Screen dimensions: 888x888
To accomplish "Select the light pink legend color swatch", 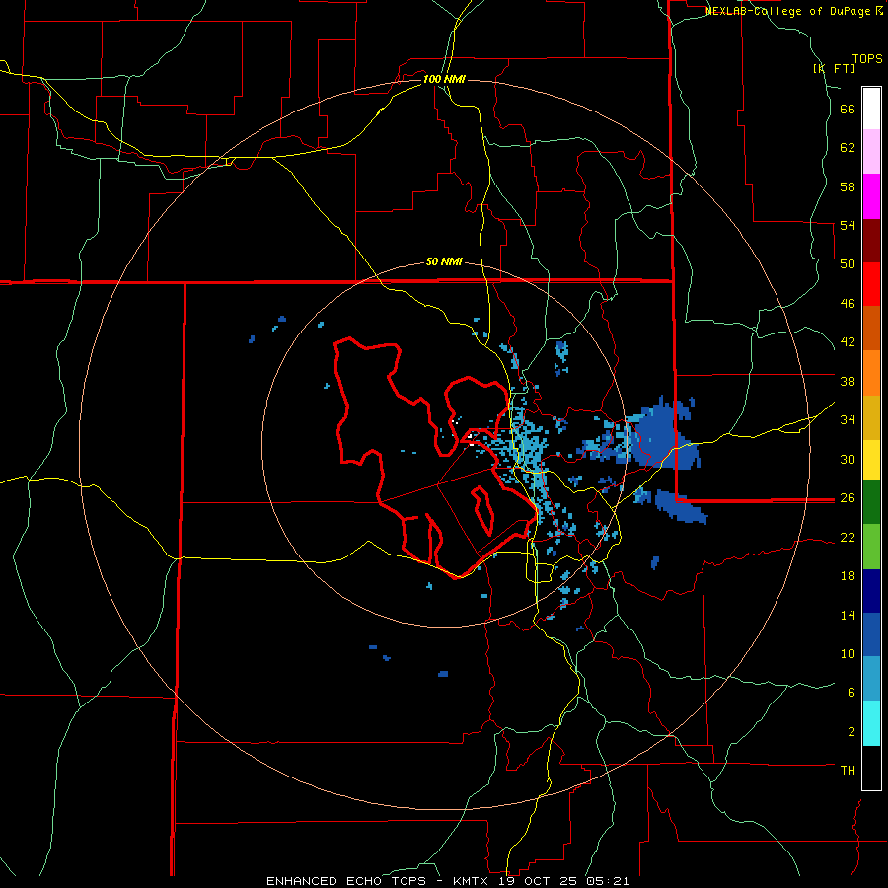I will [871, 152].
